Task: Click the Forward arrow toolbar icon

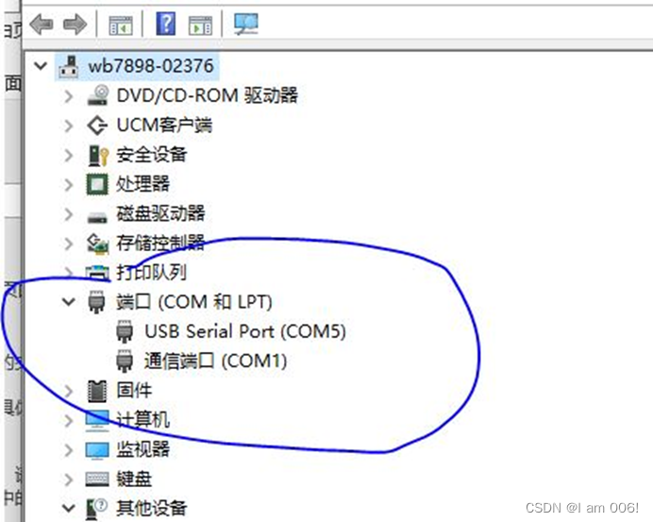Action: click(x=75, y=25)
